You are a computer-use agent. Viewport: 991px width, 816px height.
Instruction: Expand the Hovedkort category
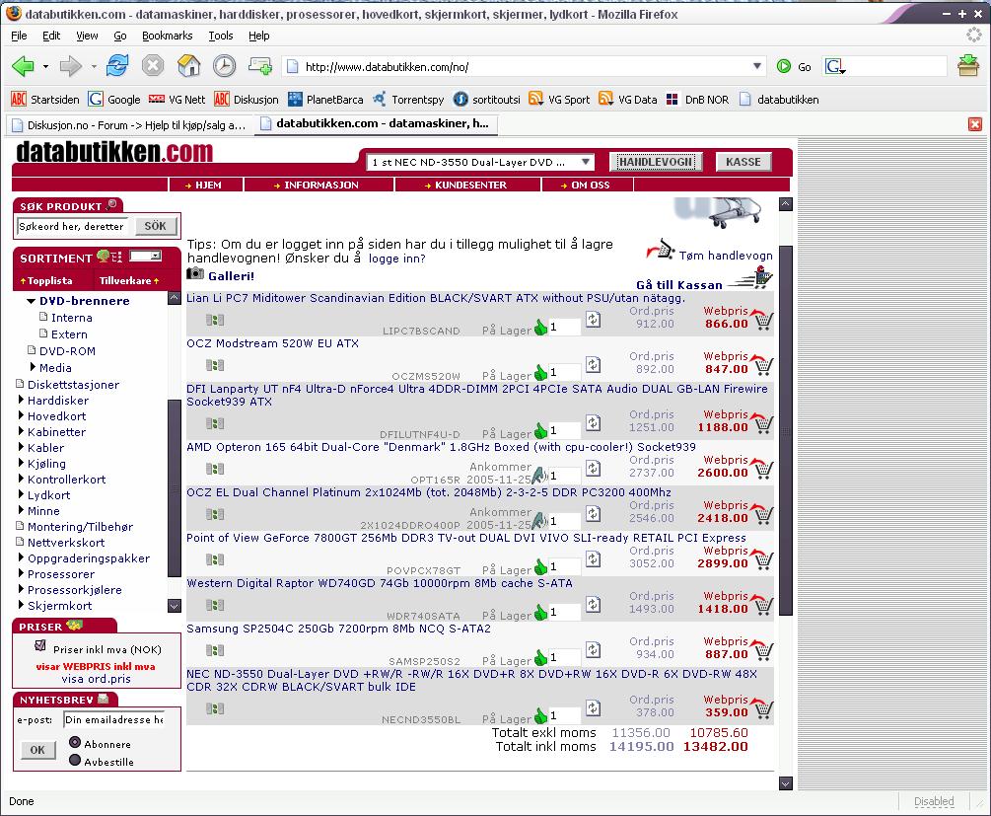21,415
